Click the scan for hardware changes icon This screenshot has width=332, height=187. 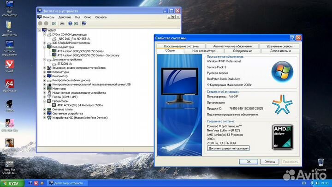(x=84, y=24)
